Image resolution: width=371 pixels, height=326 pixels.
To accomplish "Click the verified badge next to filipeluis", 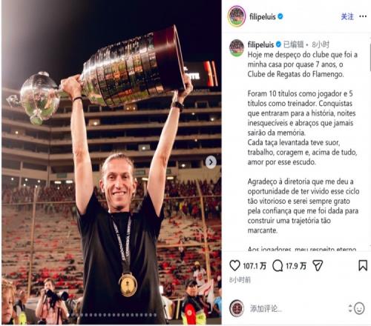I will 280,17.
